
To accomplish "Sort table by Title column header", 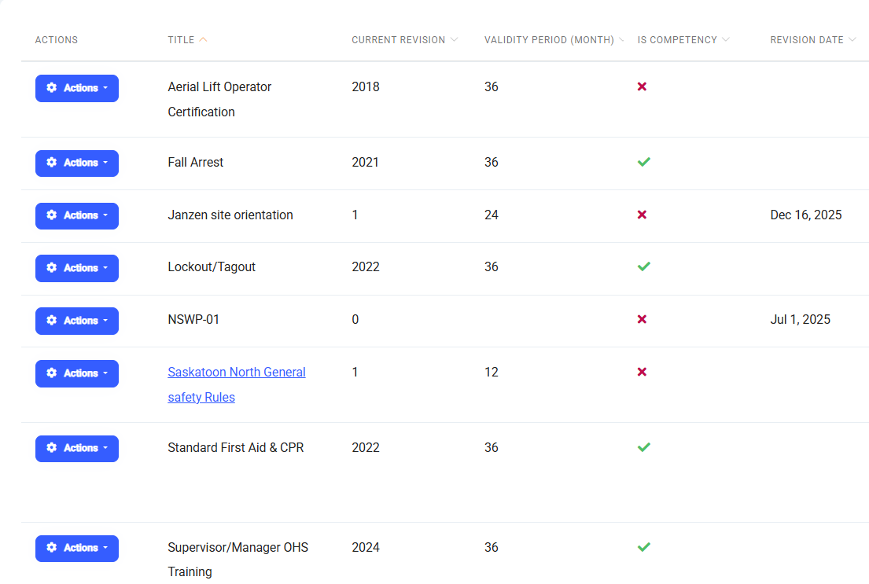I will pyautogui.click(x=181, y=40).
